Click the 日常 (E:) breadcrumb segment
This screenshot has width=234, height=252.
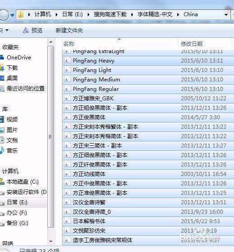(x=72, y=14)
